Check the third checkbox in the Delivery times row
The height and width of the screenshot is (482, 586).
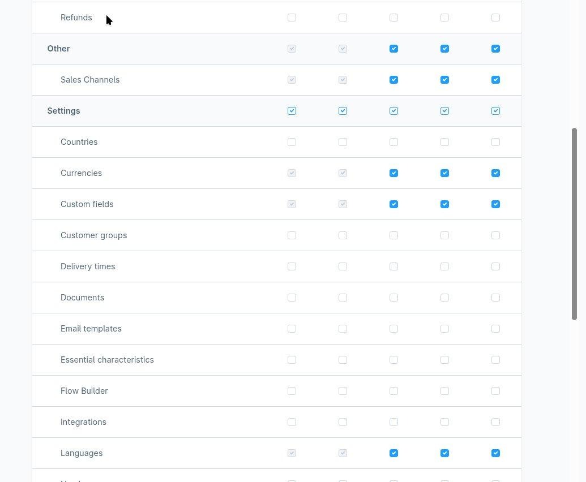(393, 266)
